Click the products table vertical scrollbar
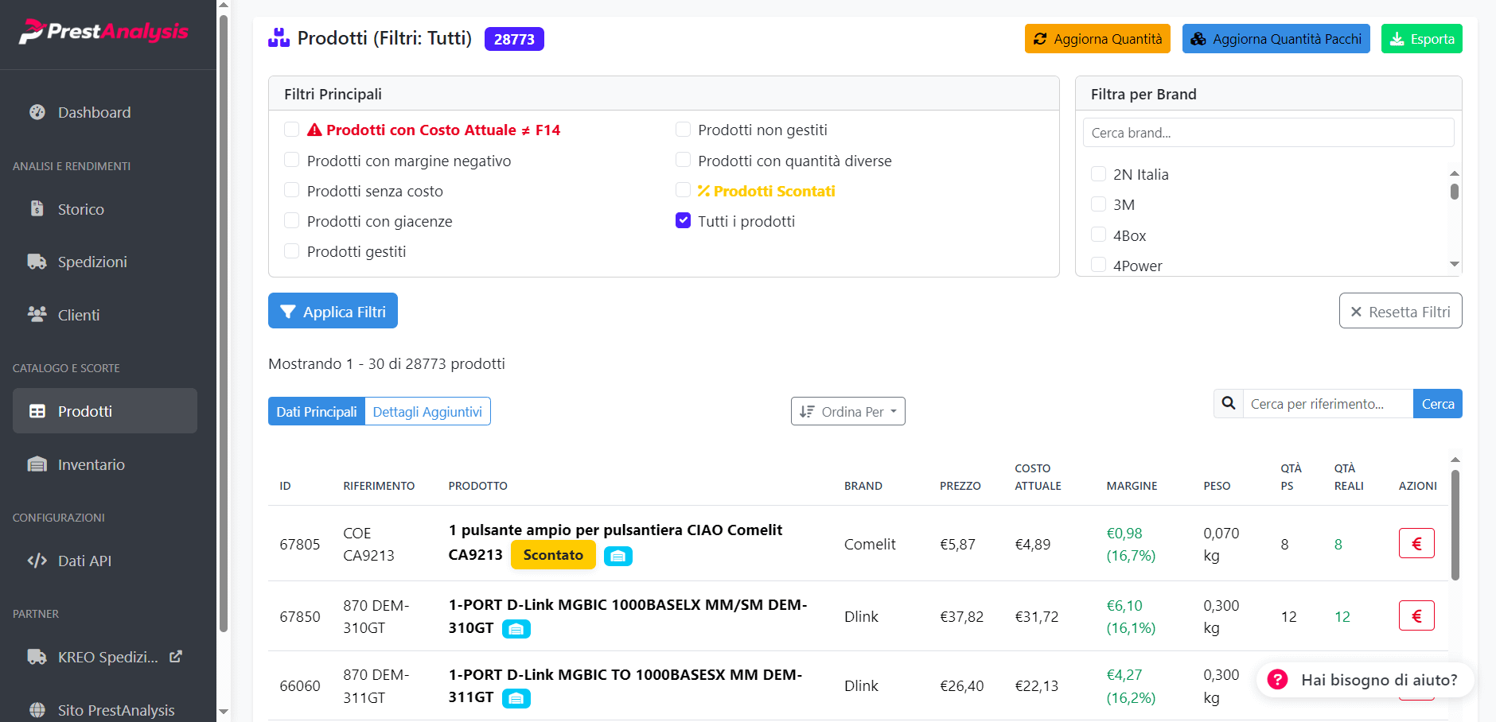 1455,525
